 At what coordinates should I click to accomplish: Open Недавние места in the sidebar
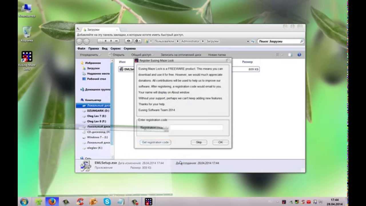click(96, 74)
